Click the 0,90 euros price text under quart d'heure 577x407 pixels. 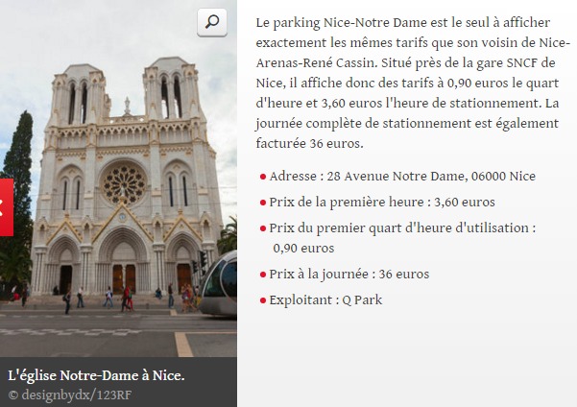tap(303, 249)
